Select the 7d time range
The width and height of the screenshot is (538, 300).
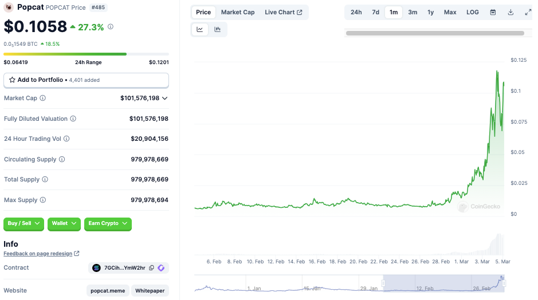coord(376,13)
